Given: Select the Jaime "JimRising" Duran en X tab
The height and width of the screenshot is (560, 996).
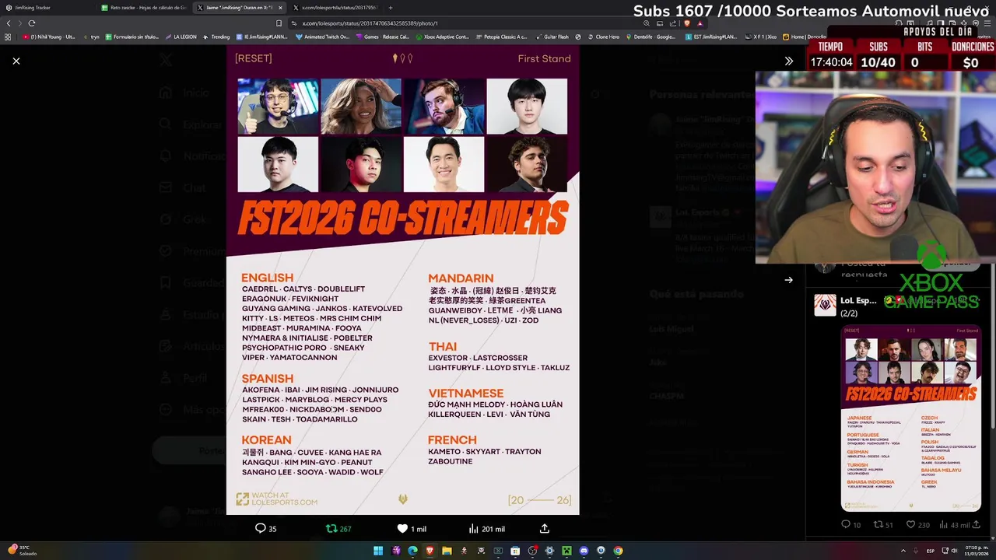Looking at the screenshot, I should click(x=240, y=8).
